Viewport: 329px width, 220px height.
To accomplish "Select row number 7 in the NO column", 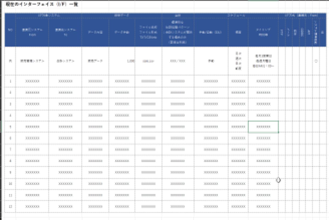I will click(x=10, y=149).
